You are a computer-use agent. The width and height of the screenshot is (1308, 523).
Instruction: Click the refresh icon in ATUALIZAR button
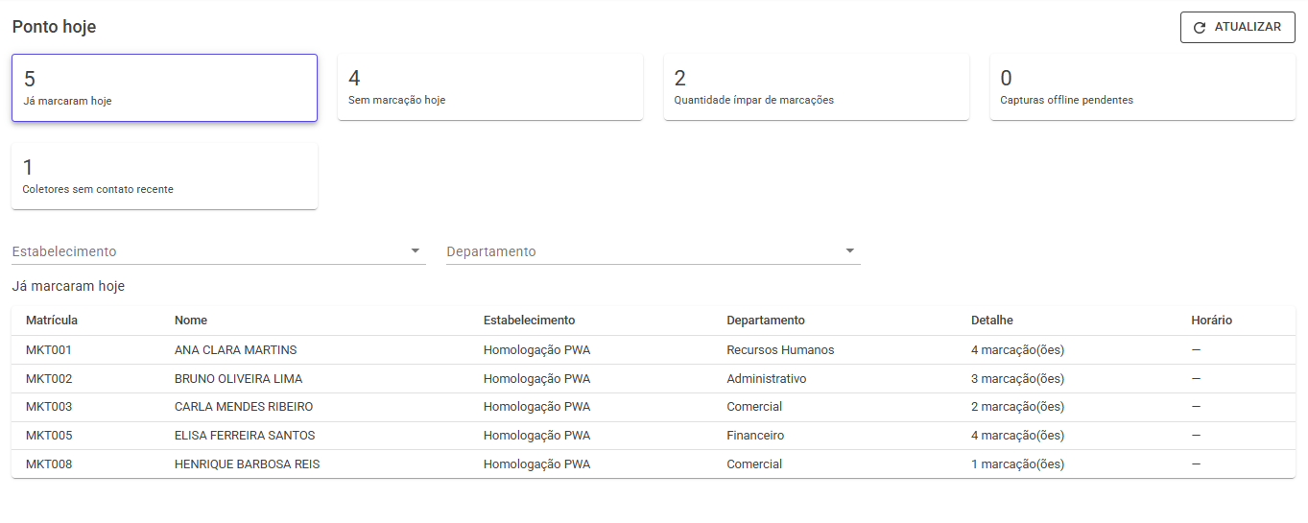[x=1200, y=28]
